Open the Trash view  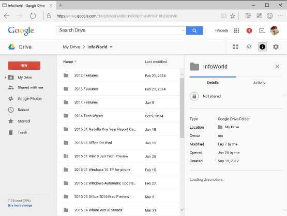pyautogui.click(x=22, y=132)
